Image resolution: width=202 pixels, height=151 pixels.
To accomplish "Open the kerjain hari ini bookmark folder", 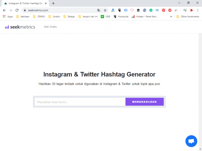I will (x=88, y=16).
